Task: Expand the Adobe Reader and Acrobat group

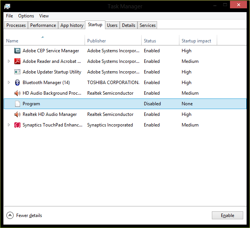Action: click(9, 61)
